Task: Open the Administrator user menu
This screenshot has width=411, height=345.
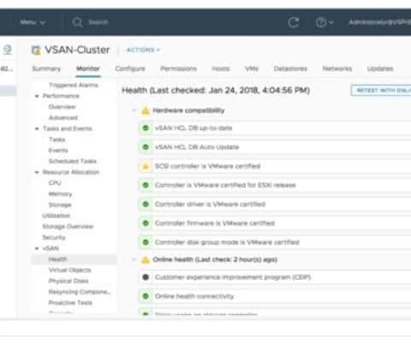Action: coord(379,22)
